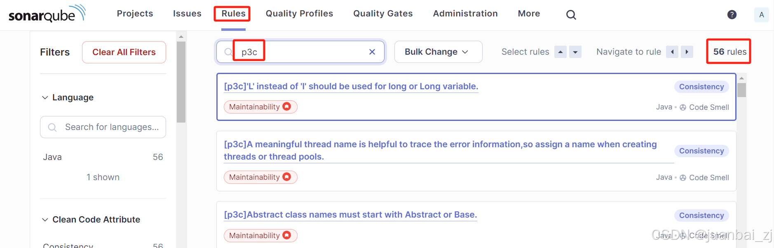The height and width of the screenshot is (248, 774).
Task: Click the red Maintainability severity icon
Action: pos(287,107)
